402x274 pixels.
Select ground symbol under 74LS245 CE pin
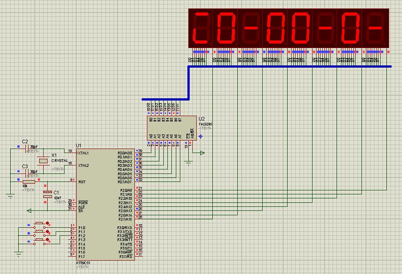tap(188, 163)
